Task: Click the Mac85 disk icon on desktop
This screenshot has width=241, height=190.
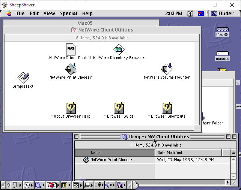Action: point(222,29)
